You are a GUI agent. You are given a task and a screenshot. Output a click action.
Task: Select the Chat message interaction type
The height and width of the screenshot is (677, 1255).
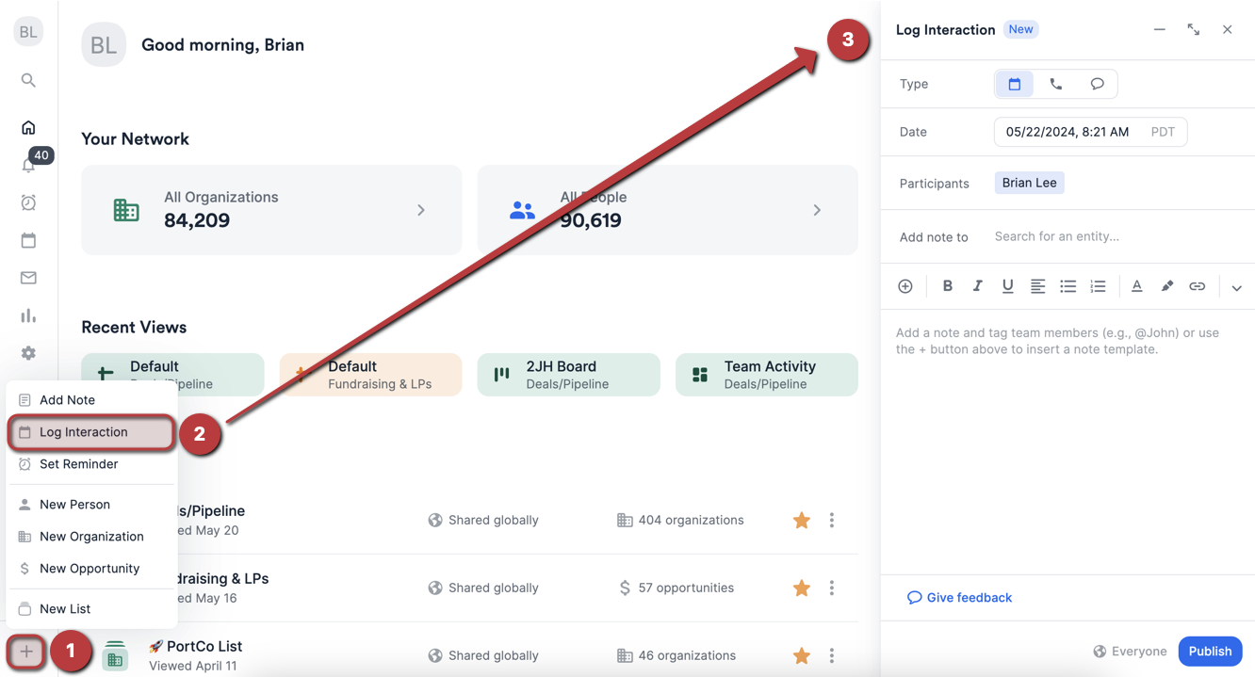1097,84
